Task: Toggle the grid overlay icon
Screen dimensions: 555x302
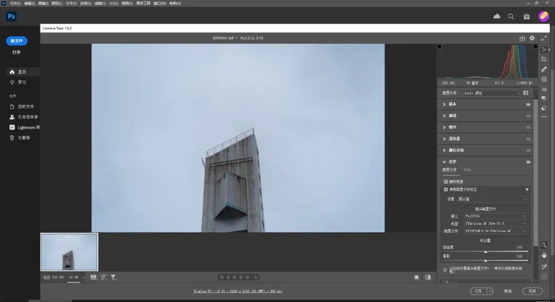Action: [544, 276]
